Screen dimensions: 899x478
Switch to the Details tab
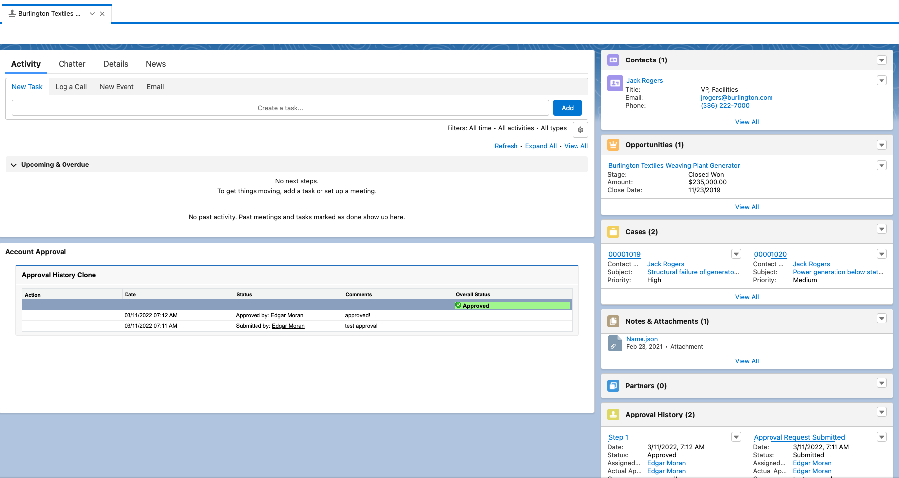click(x=116, y=64)
